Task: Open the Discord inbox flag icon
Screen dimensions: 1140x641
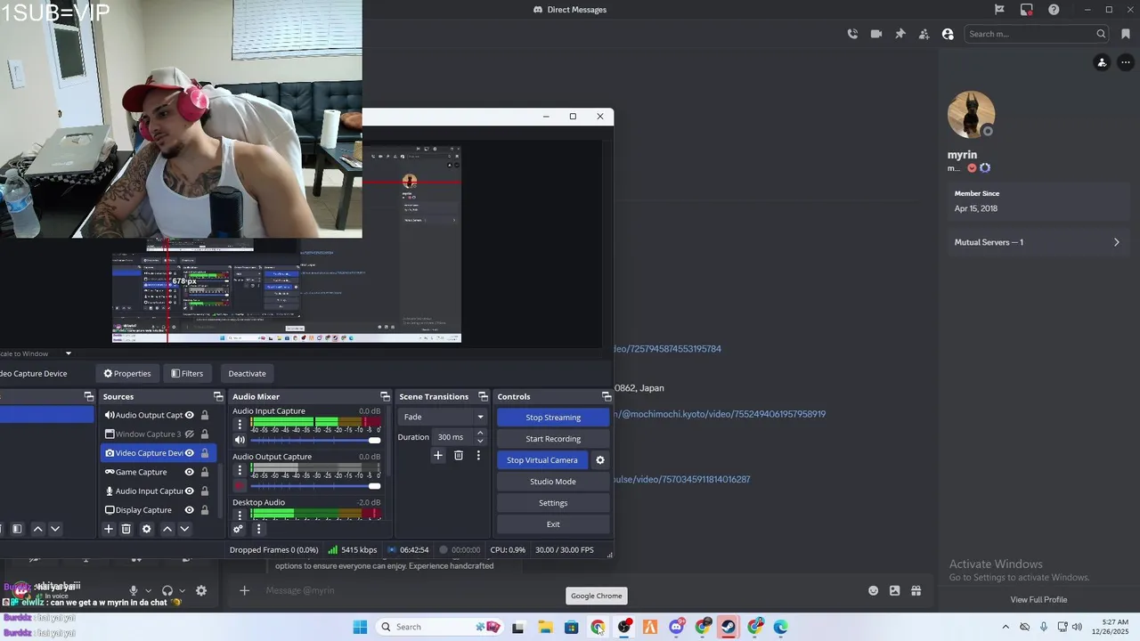Action: (x=999, y=10)
